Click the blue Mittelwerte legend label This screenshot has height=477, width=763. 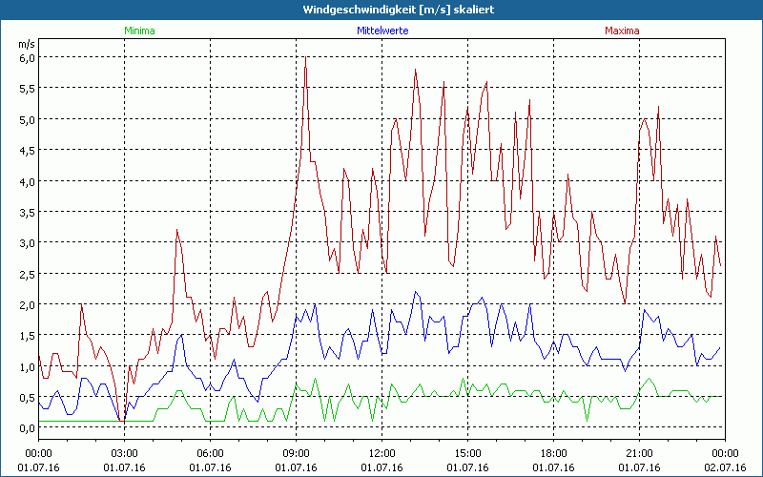coord(381,31)
